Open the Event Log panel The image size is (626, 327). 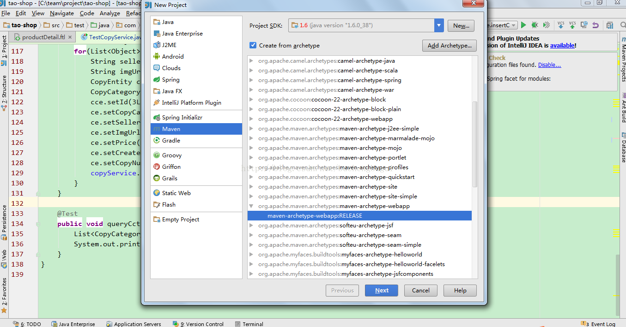click(598, 324)
